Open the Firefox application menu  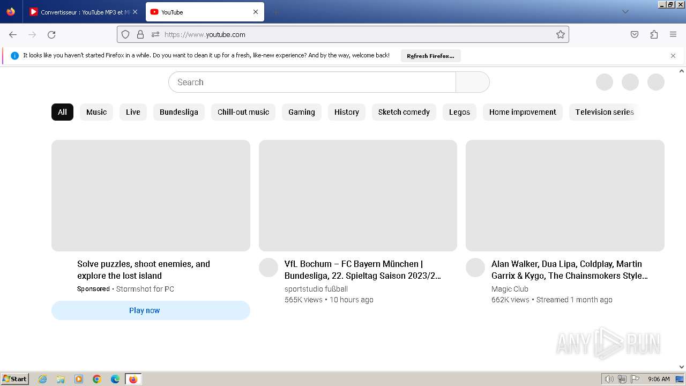673,34
